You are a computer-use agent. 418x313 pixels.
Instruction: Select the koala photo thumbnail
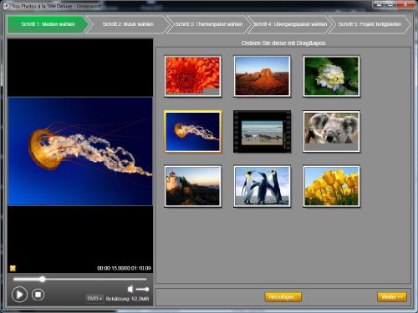[x=331, y=131]
